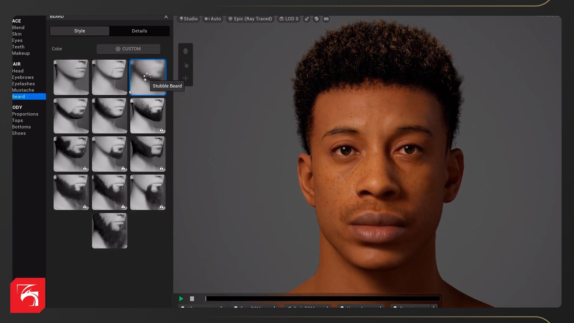Open the Studio lighting dropdown
Screen dimensions: 574x323
pyautogui.click(x=188, y=19)
